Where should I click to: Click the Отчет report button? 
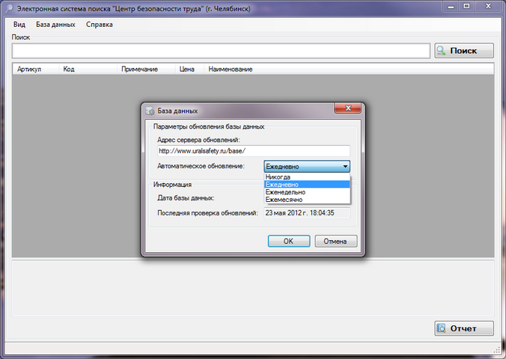click(x=463, y=328)
